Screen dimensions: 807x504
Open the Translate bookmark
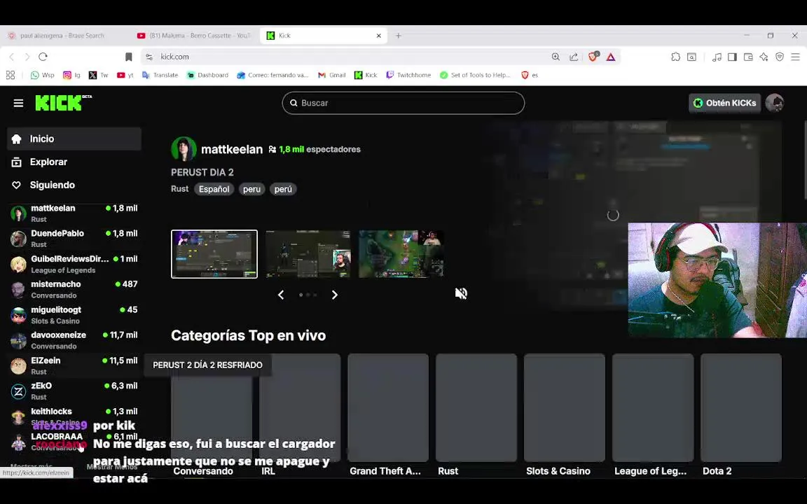coord(160,75)
